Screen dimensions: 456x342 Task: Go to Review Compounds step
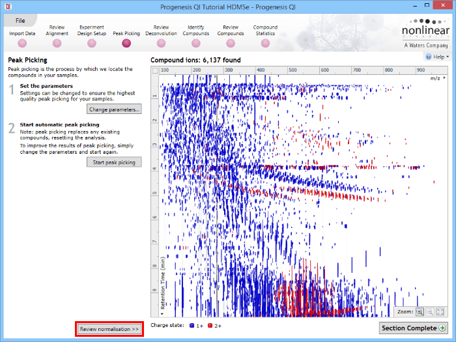click(231, 36)
